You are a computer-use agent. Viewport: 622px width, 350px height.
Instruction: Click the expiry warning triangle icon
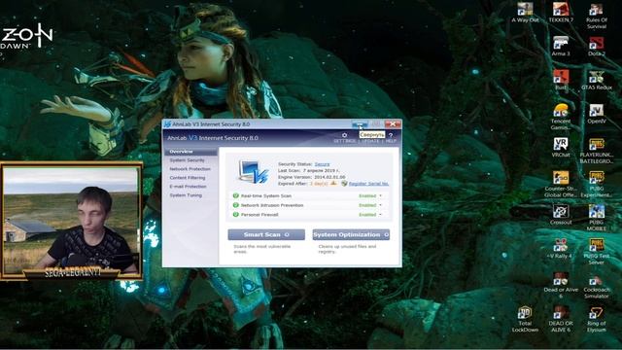click(333, 184)
